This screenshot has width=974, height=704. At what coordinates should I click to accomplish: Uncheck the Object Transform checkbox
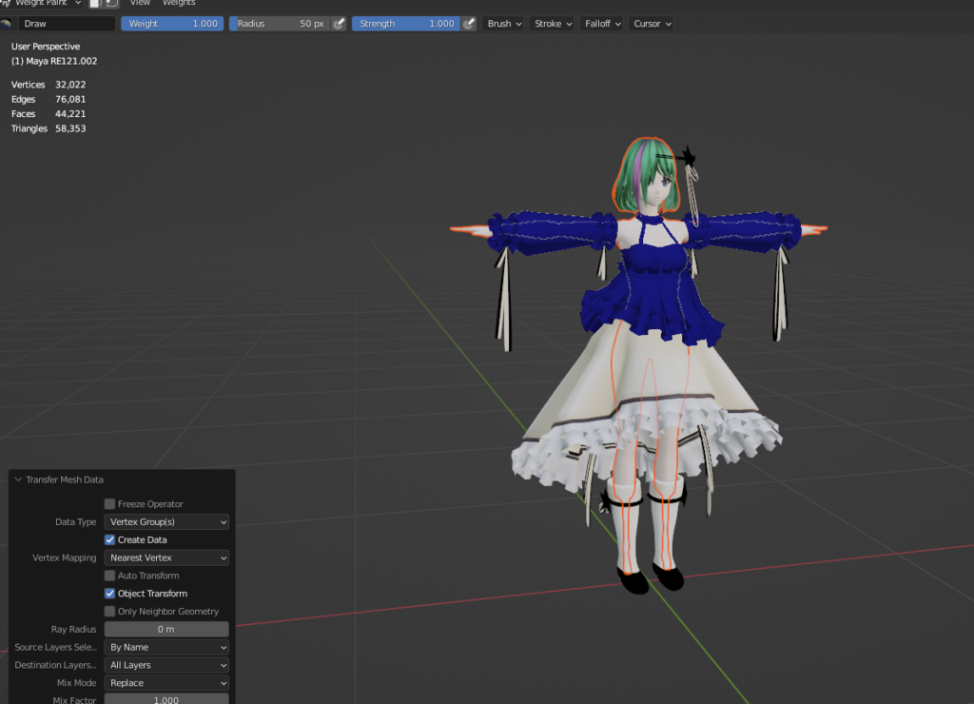110,594
